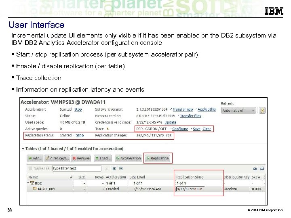The height and width of the screenshot is (218, 291).
Task: Stop replication via Replication status Stop link
Action: pos(80,135)
